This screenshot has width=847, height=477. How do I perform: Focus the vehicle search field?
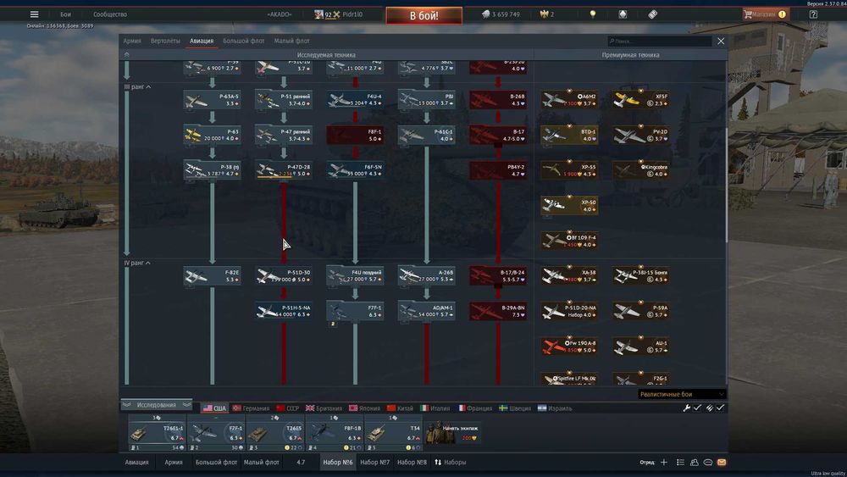659,41
